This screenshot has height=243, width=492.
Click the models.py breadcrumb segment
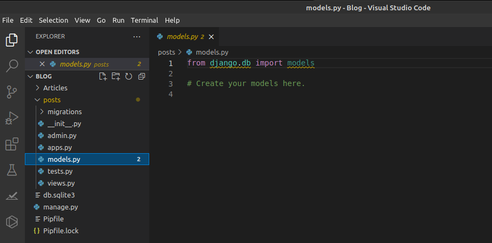click(x=212, y=52)
